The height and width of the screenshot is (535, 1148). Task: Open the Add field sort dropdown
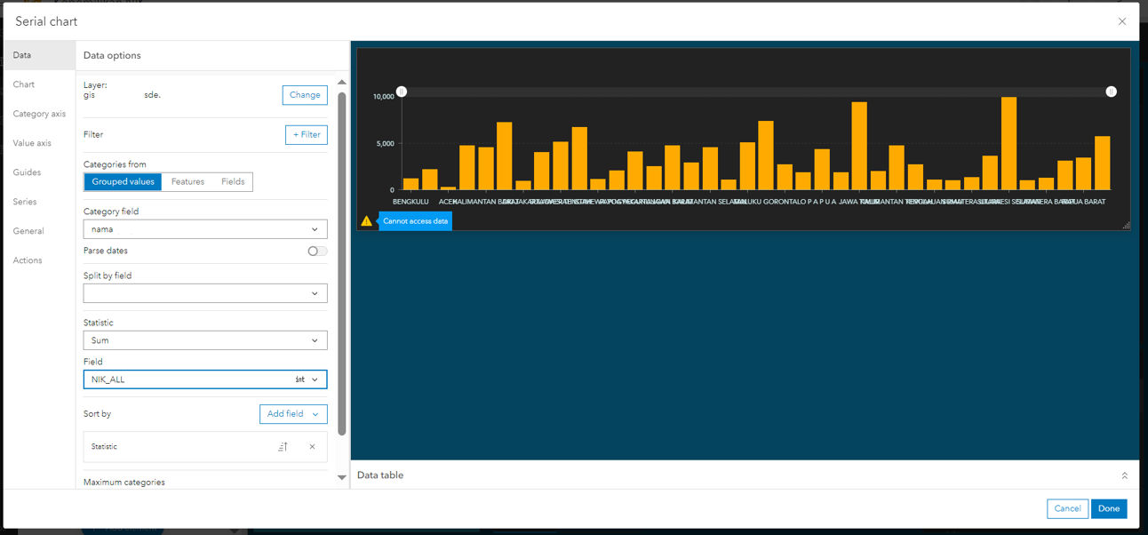tap(293, 414)
